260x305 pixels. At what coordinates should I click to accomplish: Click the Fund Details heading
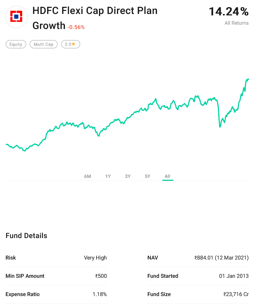click(26, 236)
